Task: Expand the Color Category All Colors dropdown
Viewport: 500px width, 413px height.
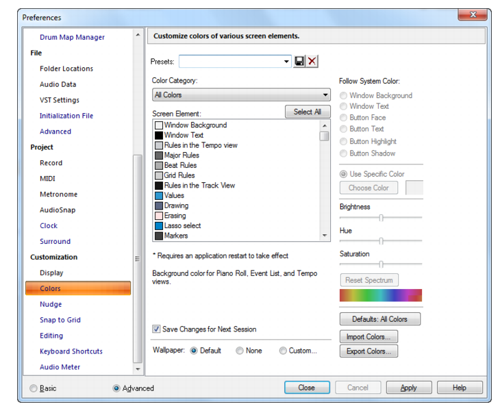Action: tap(241, 95)
